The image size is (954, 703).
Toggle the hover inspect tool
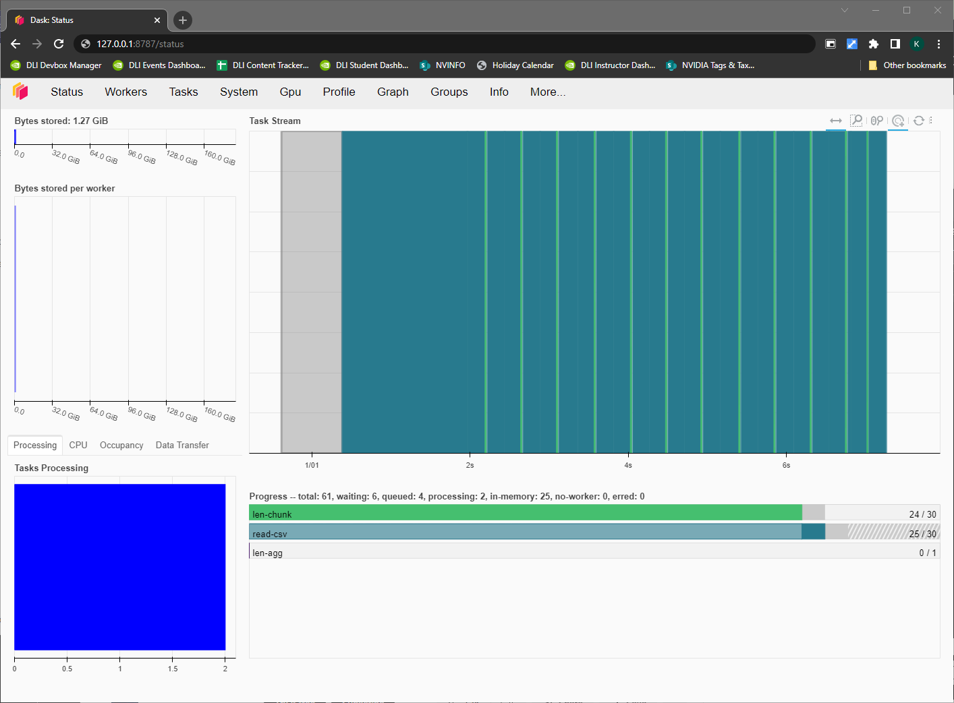point(898,121)
